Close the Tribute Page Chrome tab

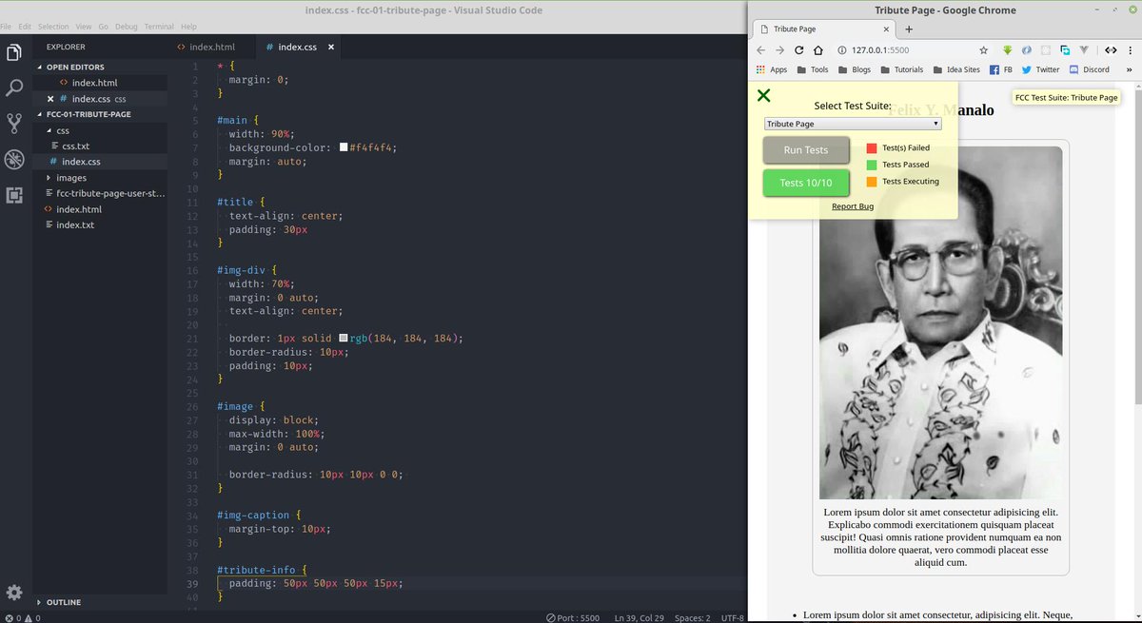(887, 29)
